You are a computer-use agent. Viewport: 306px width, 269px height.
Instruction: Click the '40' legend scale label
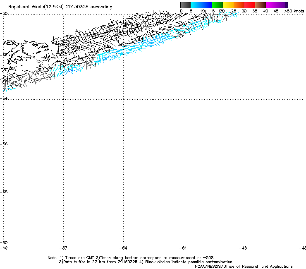click(265, 11)
